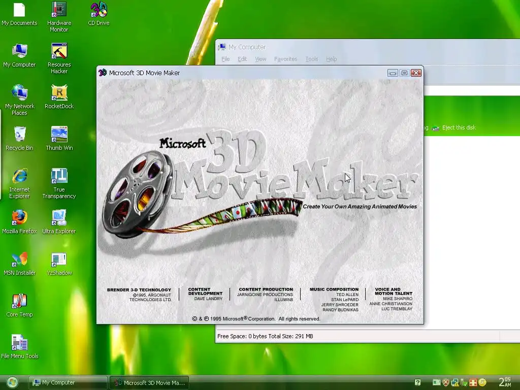Select the MSN Installer desktop shortcut
Viewport: 520px width, 390px height.
pos(19,264)
